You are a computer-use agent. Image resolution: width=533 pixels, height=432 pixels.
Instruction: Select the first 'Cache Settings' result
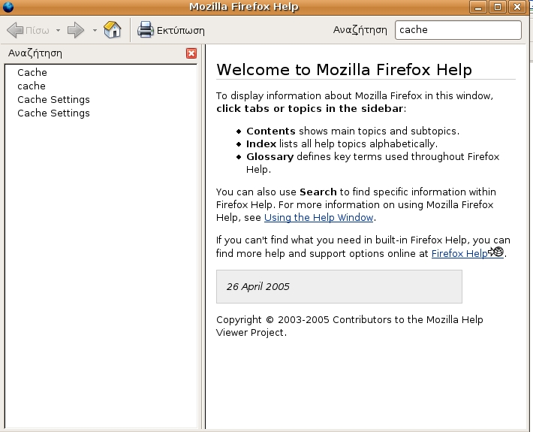(x=54, y=100)
